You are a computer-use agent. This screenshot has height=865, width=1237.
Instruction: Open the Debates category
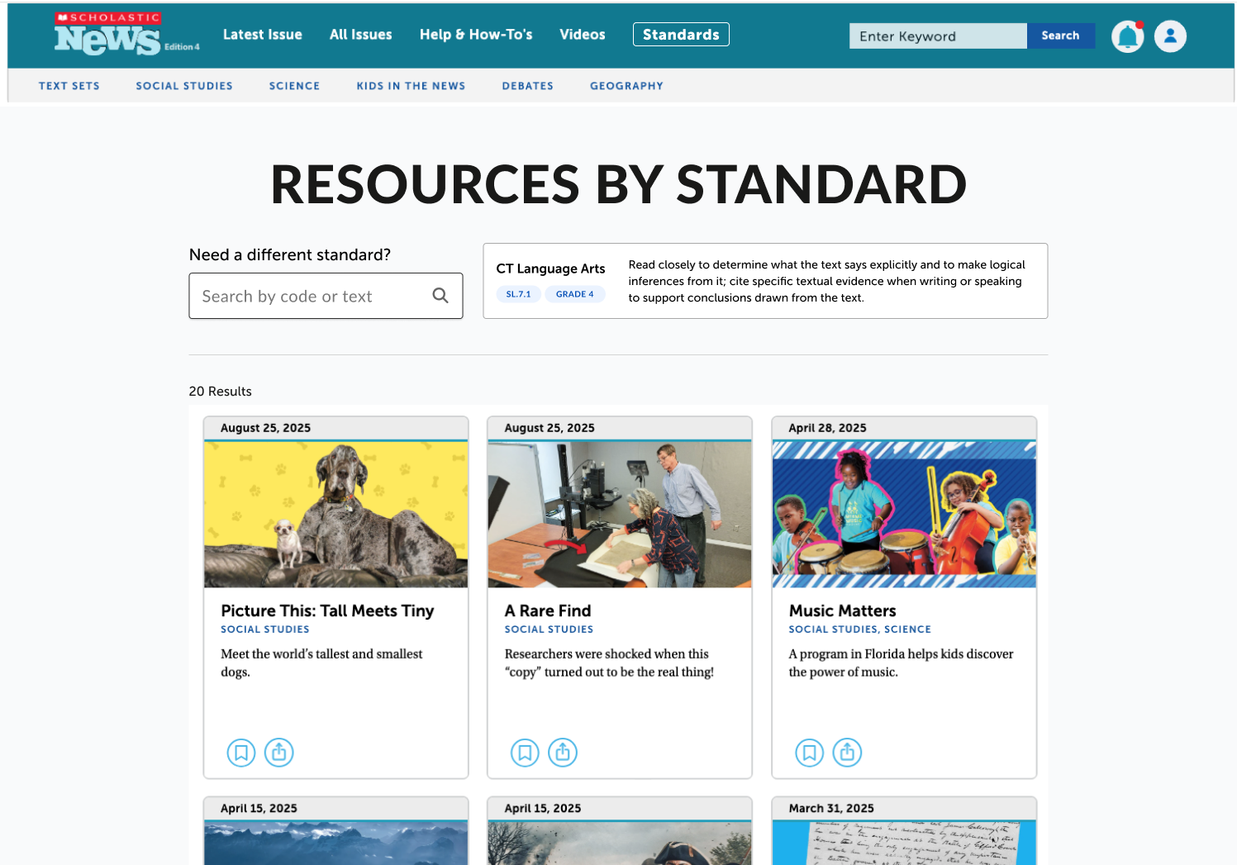(528, 86)
